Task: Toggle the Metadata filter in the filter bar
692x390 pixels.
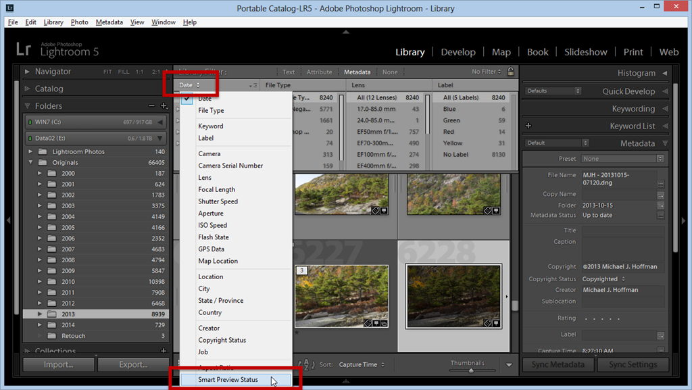Action: pos(357,72)
